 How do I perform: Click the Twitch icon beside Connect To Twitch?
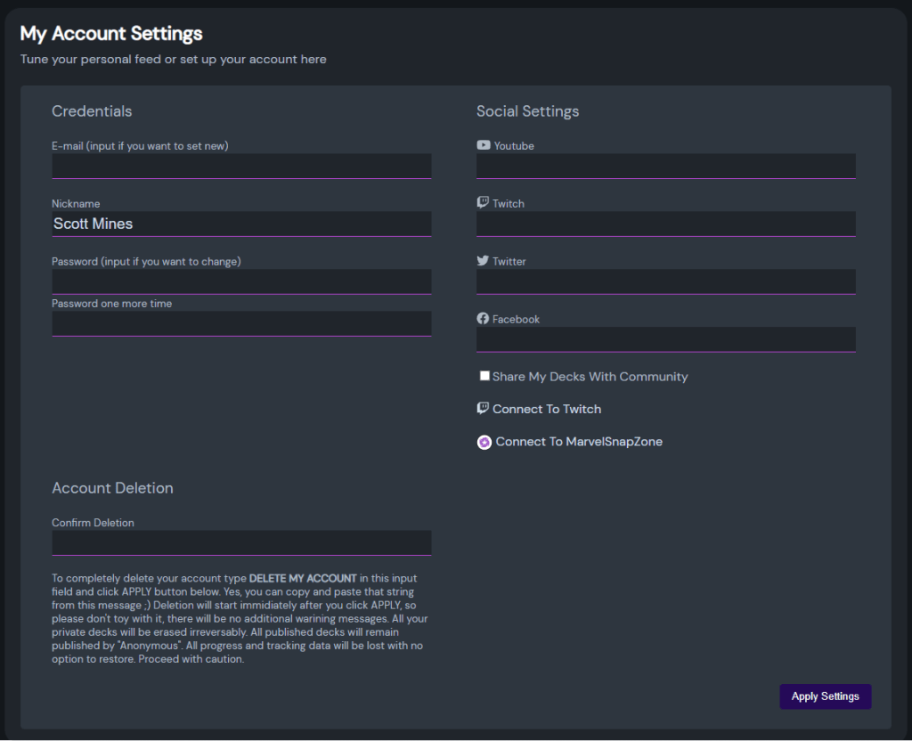[x=483, y=409]
